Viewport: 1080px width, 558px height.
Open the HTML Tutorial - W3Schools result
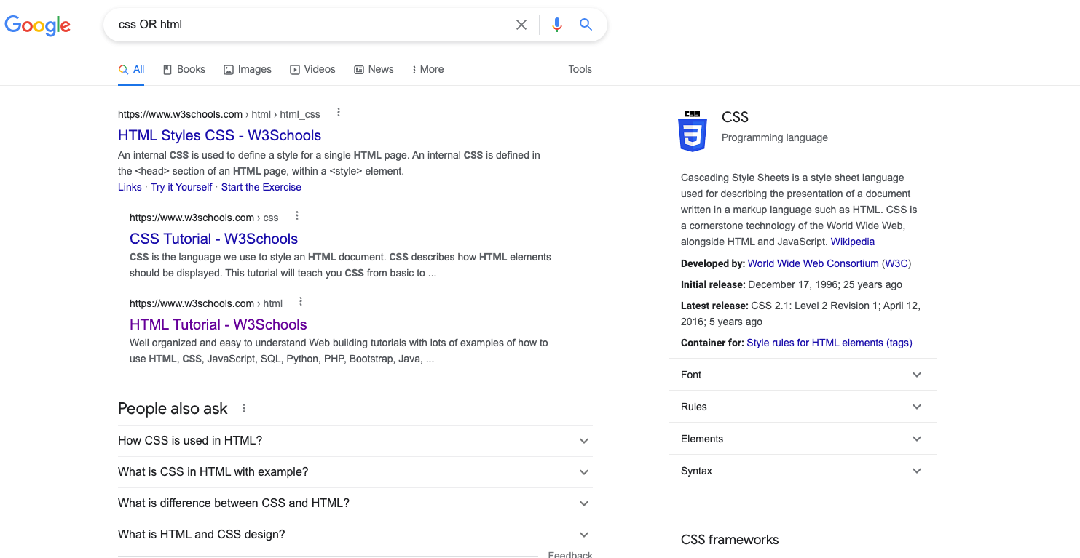[x=218, y=324]
